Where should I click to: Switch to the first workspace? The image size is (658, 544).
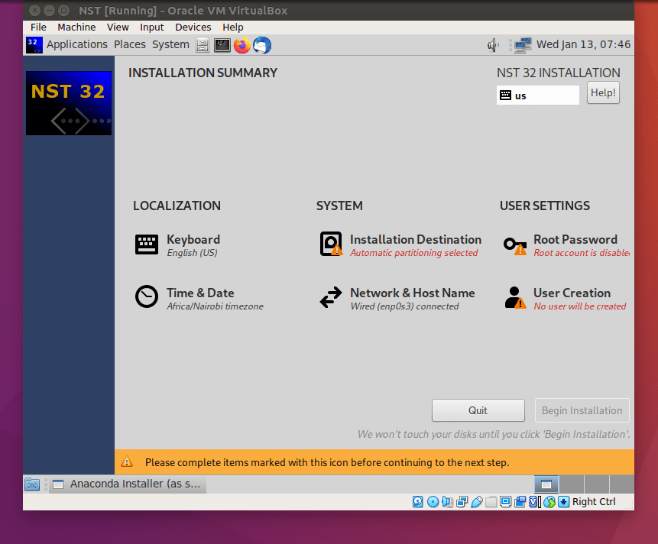click(x=546, y=484)
